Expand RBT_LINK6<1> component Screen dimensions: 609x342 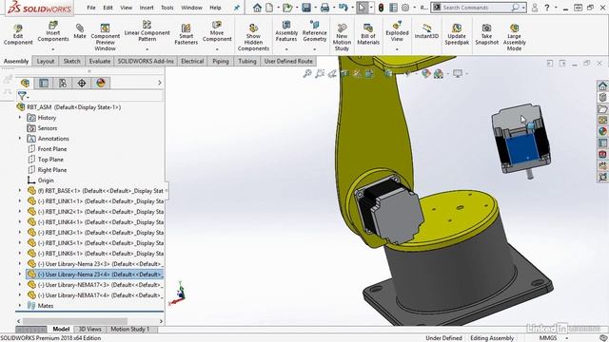[20, 254]
